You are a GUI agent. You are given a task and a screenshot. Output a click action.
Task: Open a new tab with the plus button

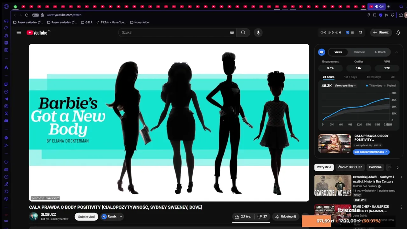pyautogui.click(x=388, y=6)
